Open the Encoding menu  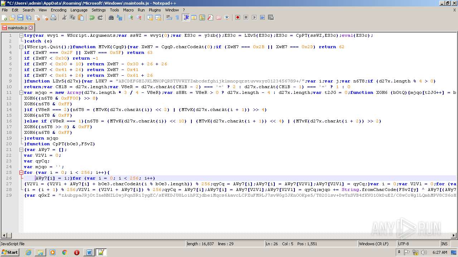point(59,10)
